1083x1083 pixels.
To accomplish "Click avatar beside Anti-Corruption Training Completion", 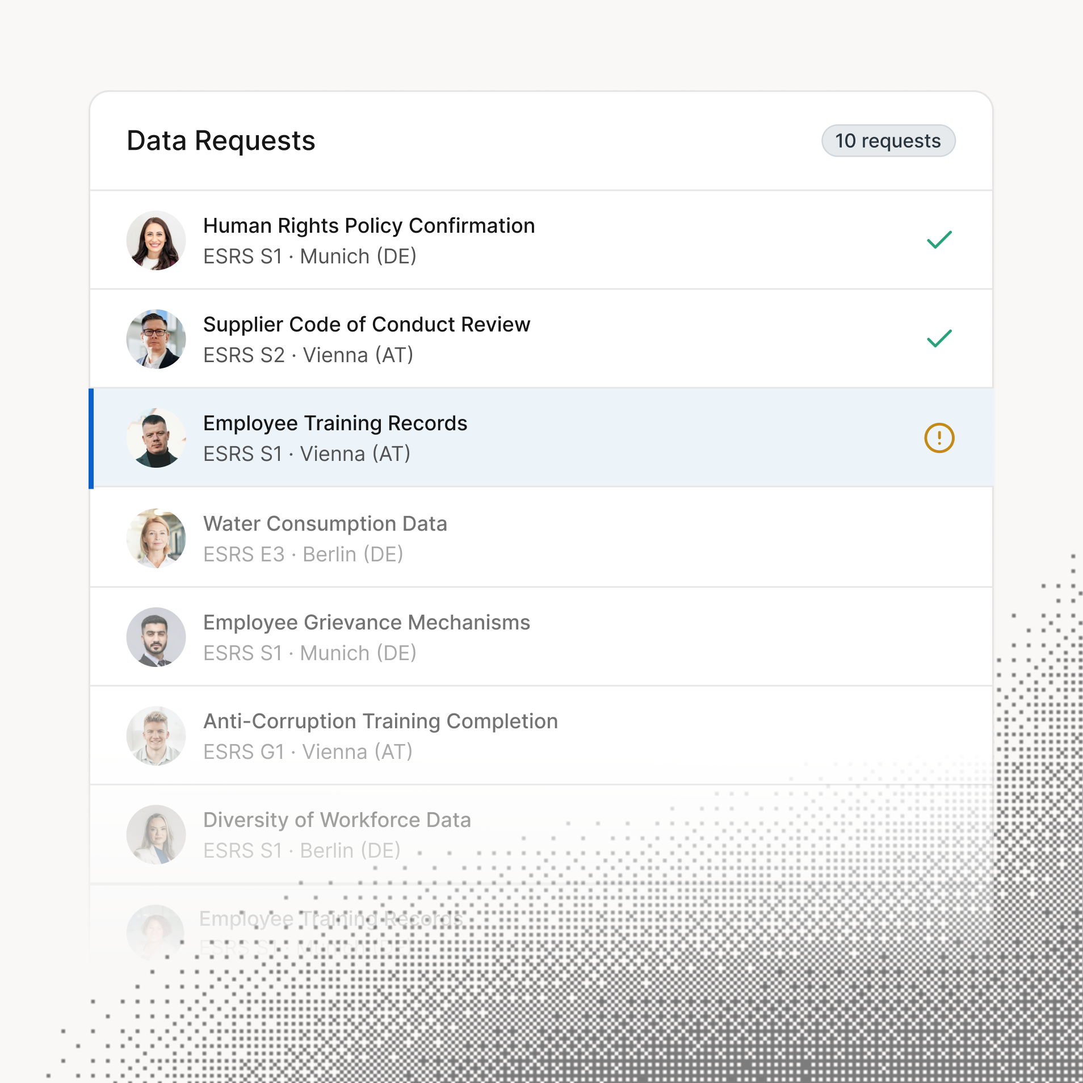I will pyautogui.click(x=156, y=736).
